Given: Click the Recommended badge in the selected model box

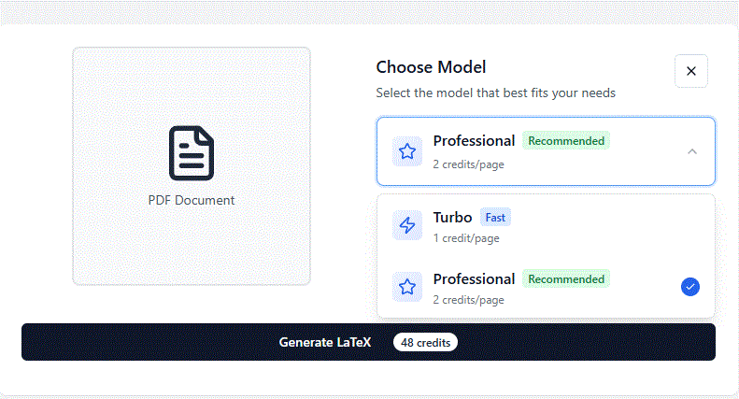Looking at the screenshot, I should 565,141.
